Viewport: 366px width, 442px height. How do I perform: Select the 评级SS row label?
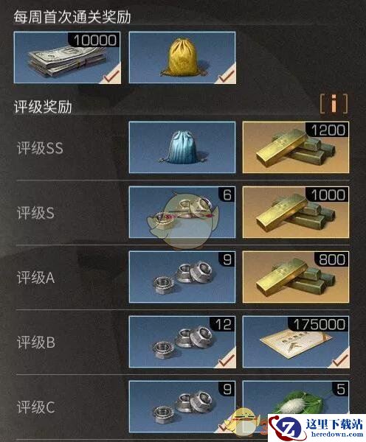40,148
